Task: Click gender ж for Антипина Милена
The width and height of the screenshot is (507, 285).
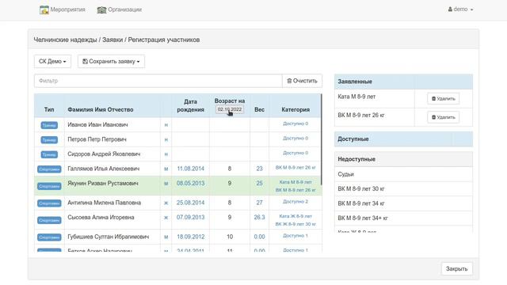Action: coord(166,203)
